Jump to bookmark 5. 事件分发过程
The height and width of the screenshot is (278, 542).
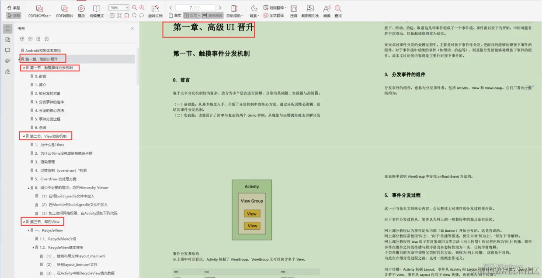45,119
